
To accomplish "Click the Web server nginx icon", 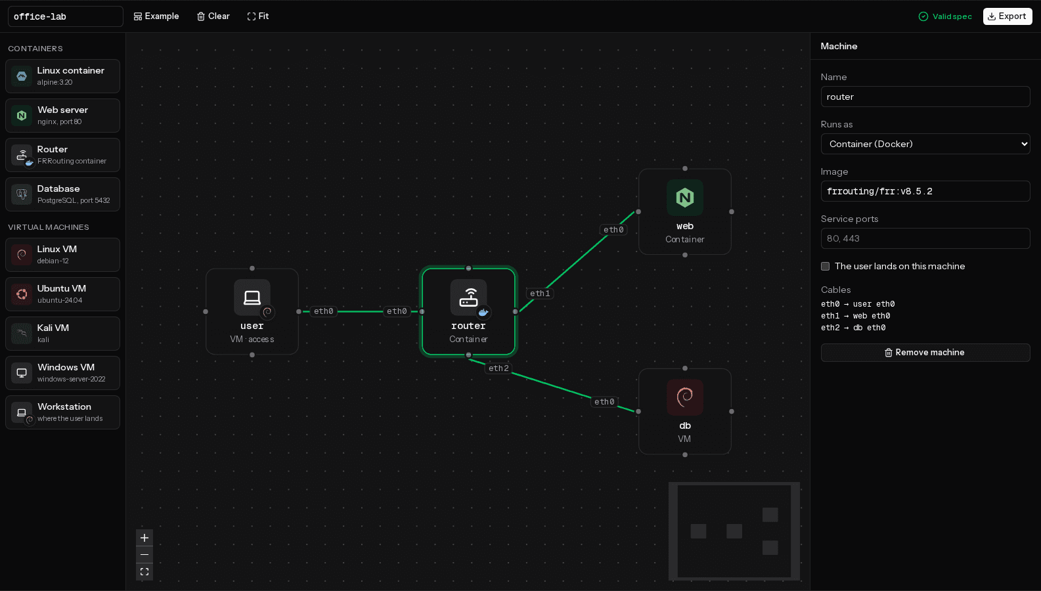I will (x=22, y=116).
